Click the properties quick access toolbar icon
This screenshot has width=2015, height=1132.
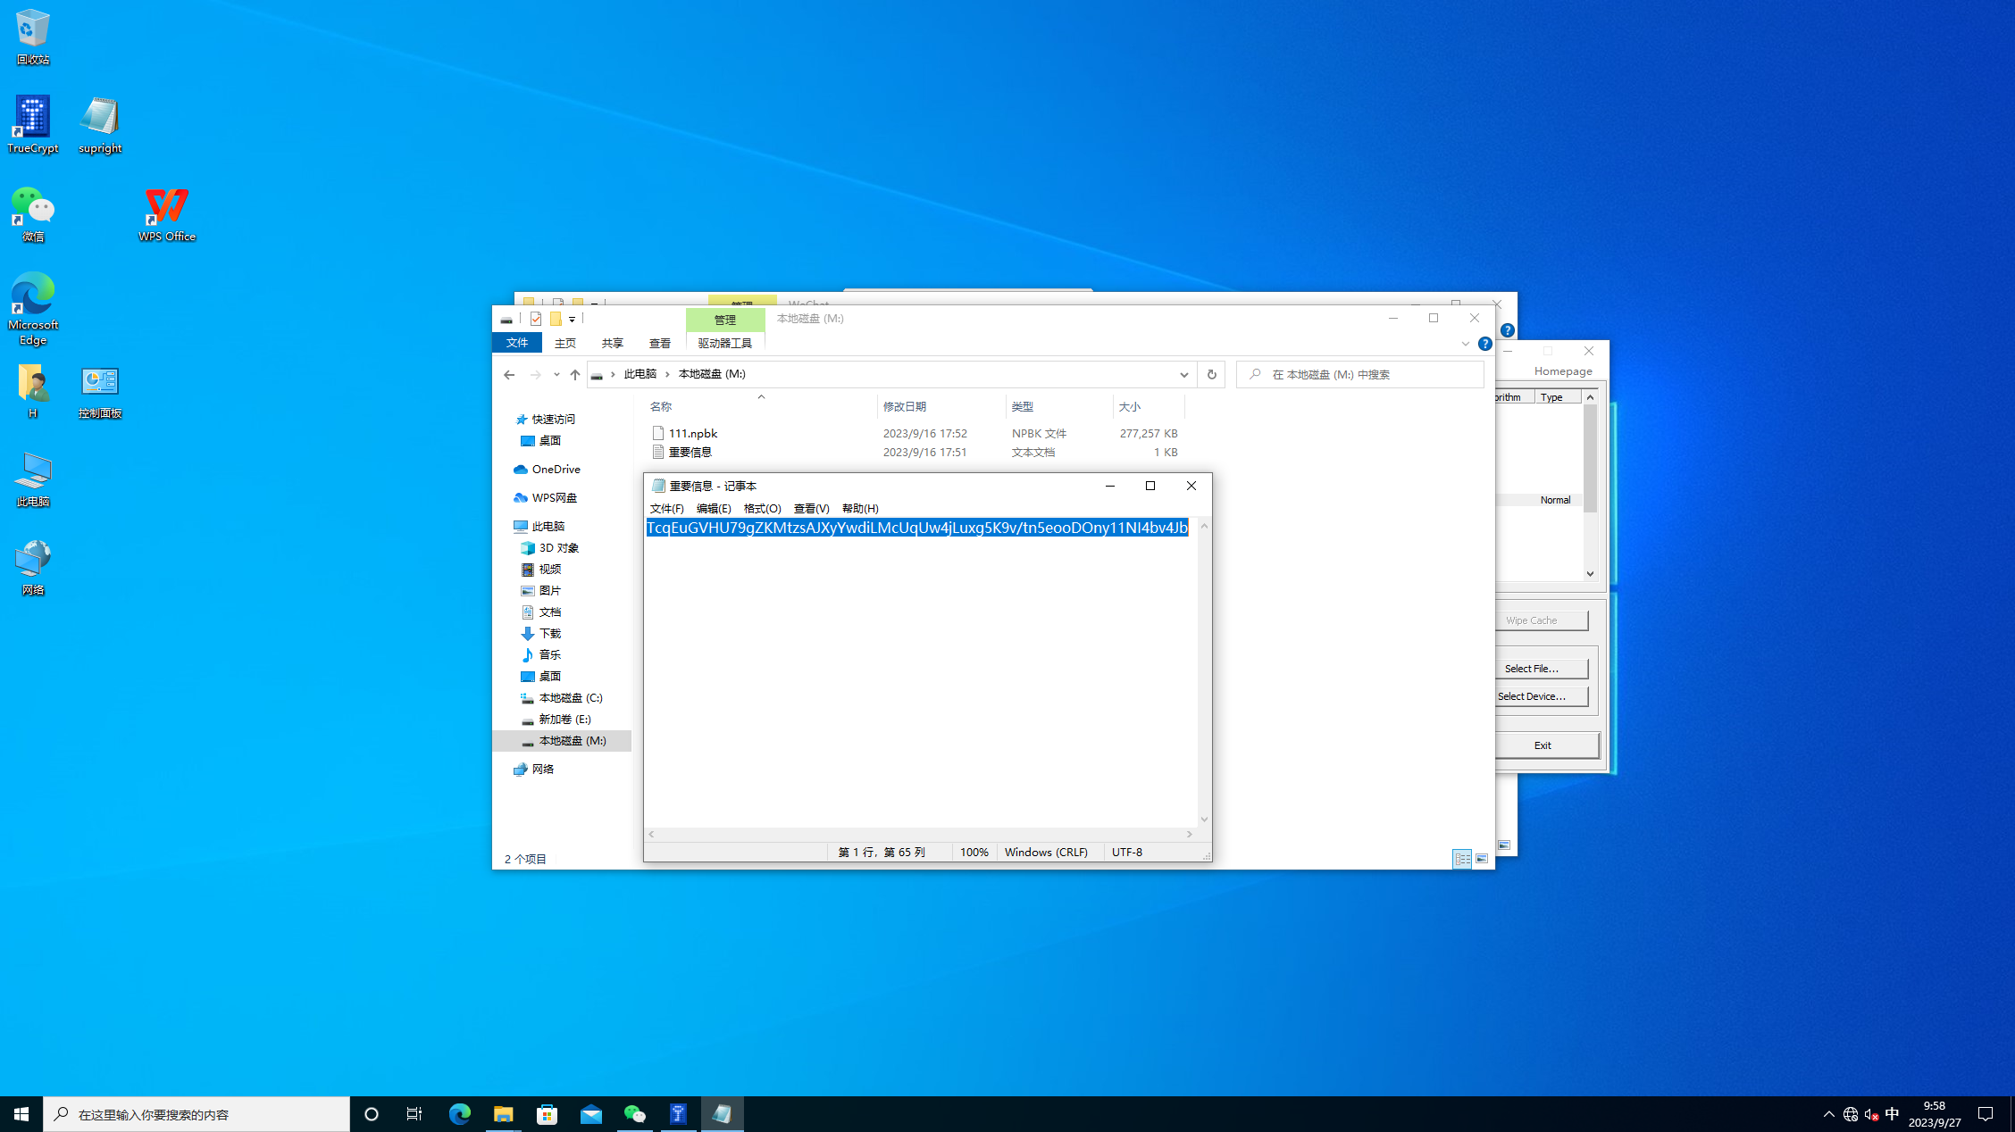536,319
